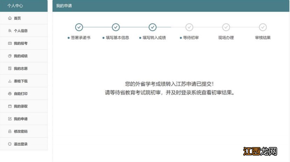Click the calendar icon beside 我的录取
This screenshot has width=290, height=162.
(x=10, y=106)
